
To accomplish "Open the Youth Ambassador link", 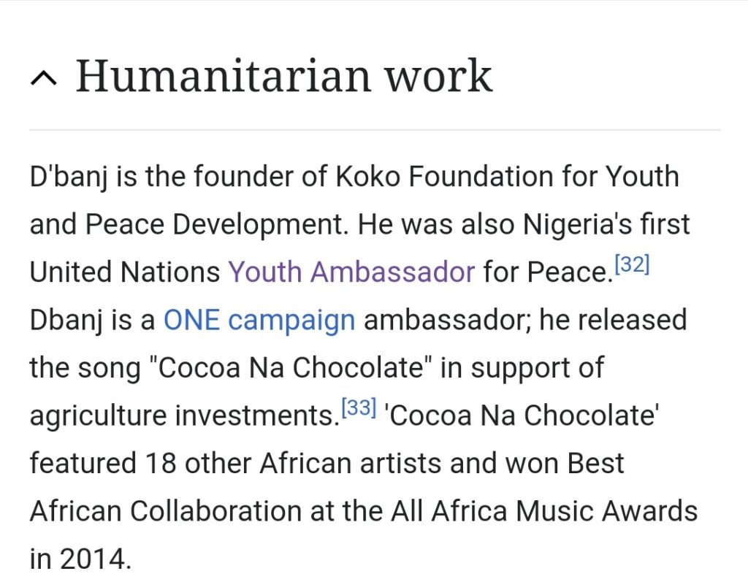I will coord(351,272).
